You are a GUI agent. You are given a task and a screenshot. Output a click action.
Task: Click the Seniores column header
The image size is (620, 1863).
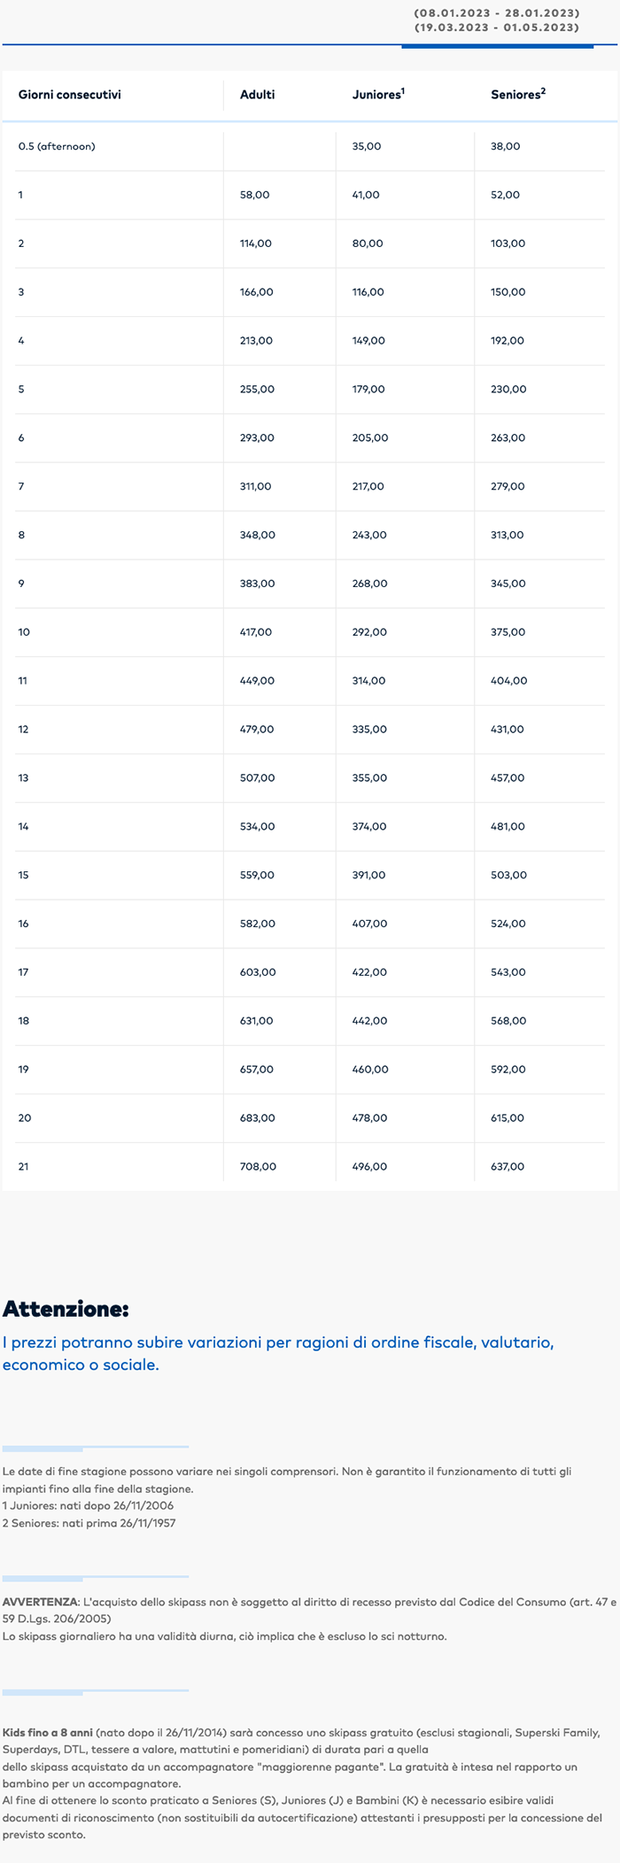[x=518, y=95]
